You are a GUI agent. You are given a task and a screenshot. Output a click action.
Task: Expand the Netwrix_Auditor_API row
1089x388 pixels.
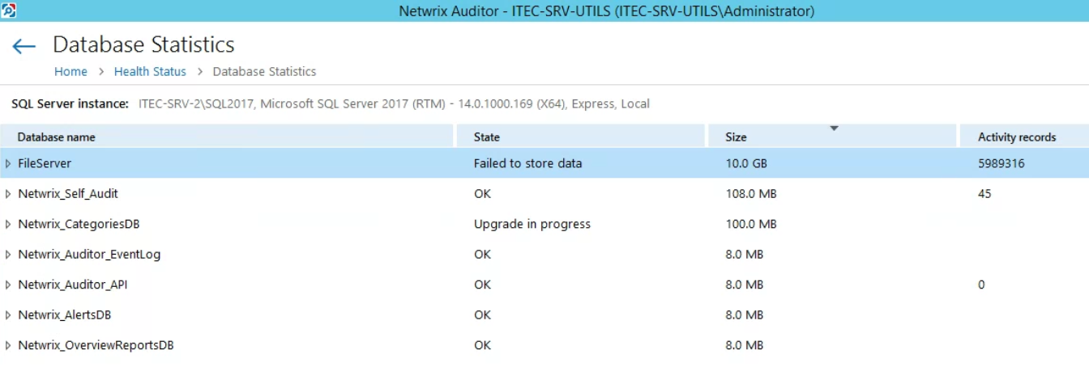coord(8,285)
